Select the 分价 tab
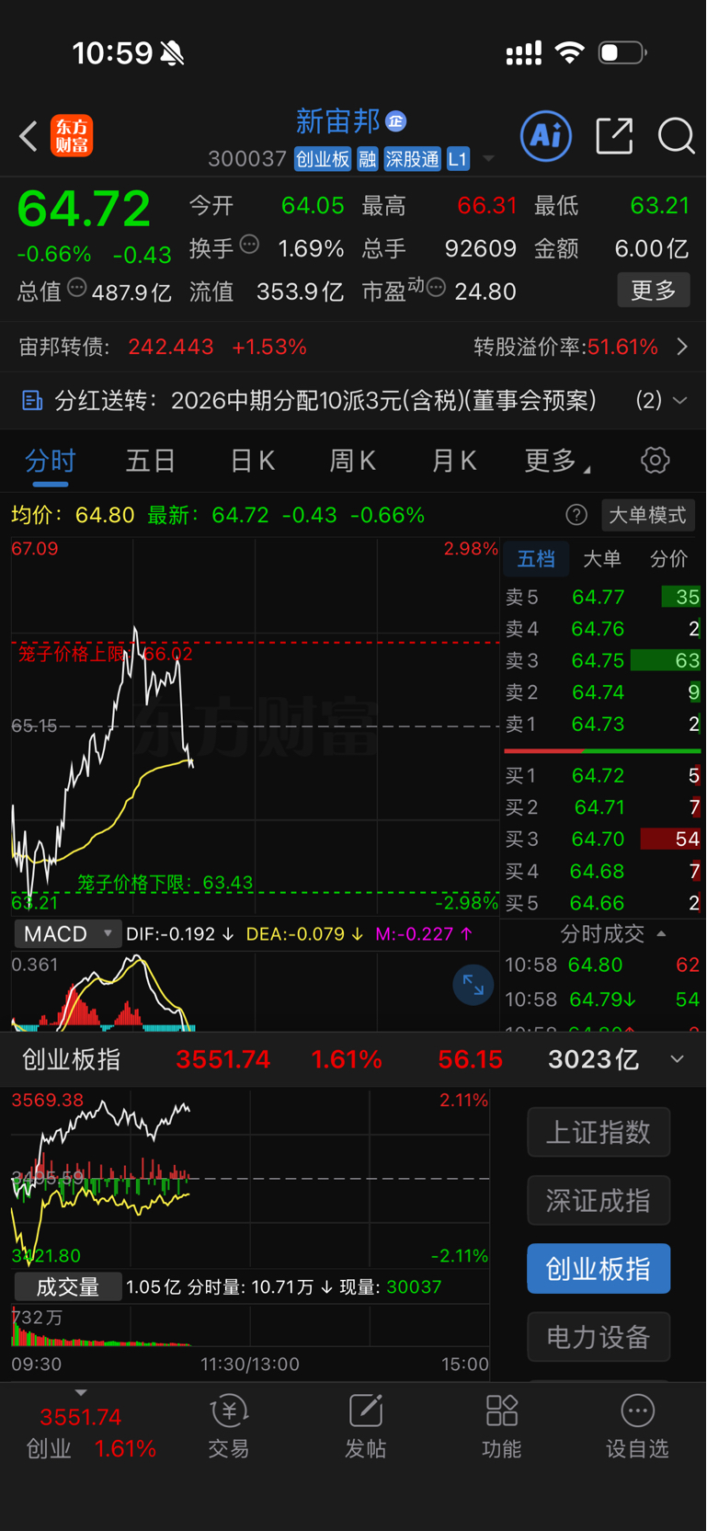707x1531 pixels. tap(668, 559)
